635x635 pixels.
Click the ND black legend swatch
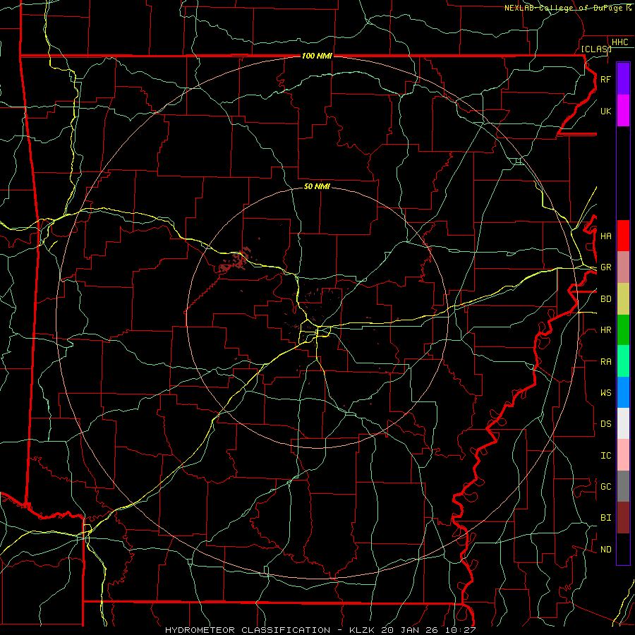pyautogui.click(x=623, y=549)
